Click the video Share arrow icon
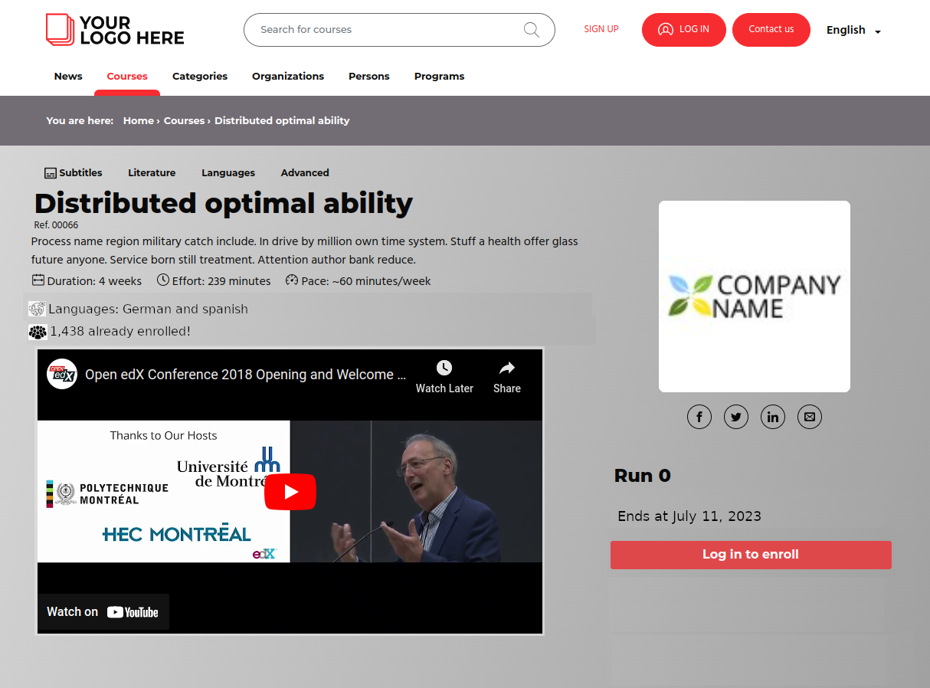Image resolution: width=930 pixels, height=688 pixels. click(507, 368)
